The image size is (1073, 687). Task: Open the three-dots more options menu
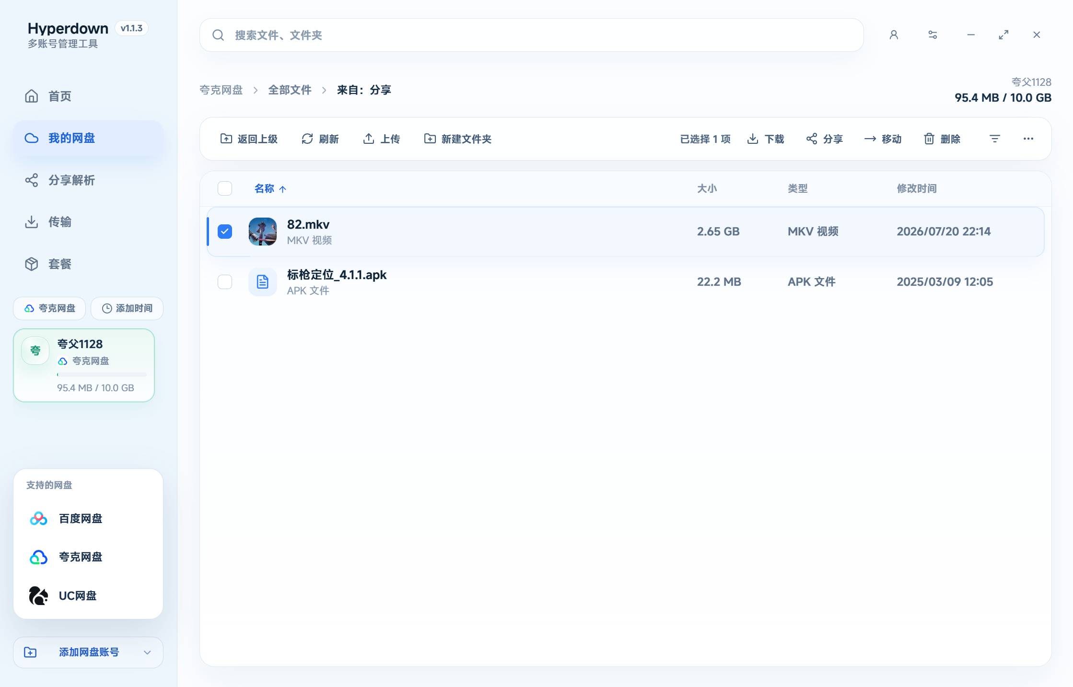click(1028, 139)
